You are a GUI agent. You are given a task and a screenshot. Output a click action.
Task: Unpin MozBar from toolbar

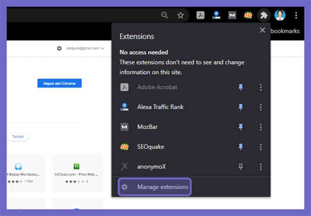241,127
